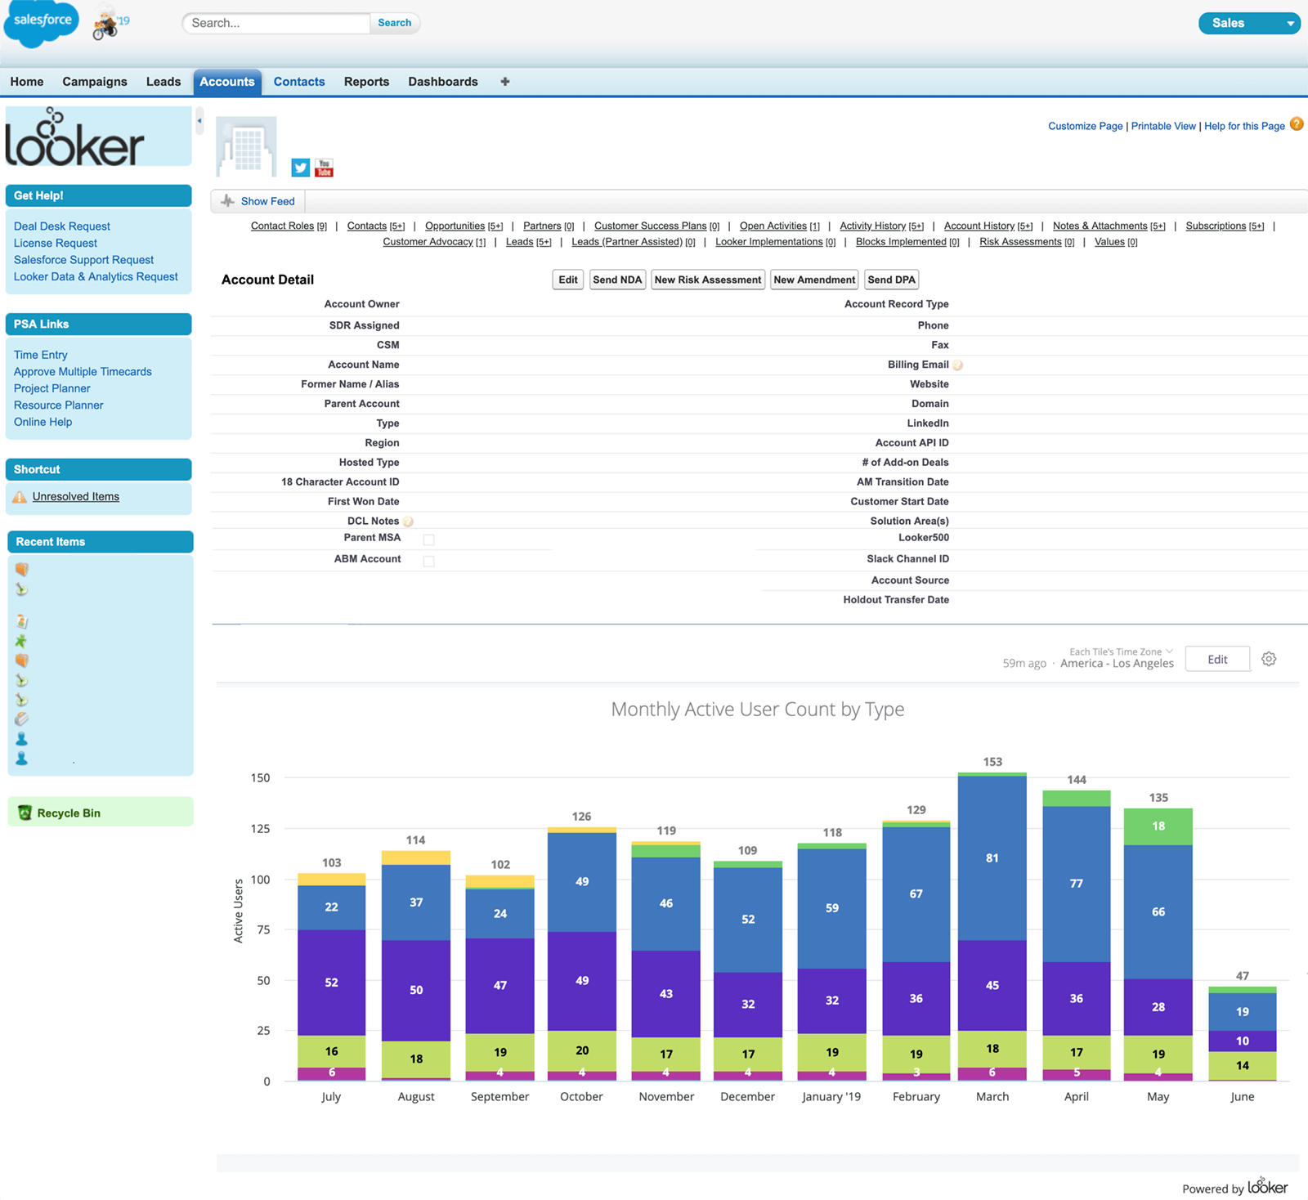Open the Online Help link
This screenshot has height=1200, width=1308.
click(x=43, y=422)
